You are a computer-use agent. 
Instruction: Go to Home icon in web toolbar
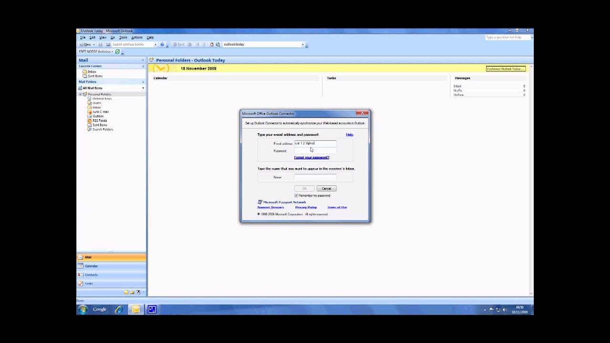pos(212,44)
